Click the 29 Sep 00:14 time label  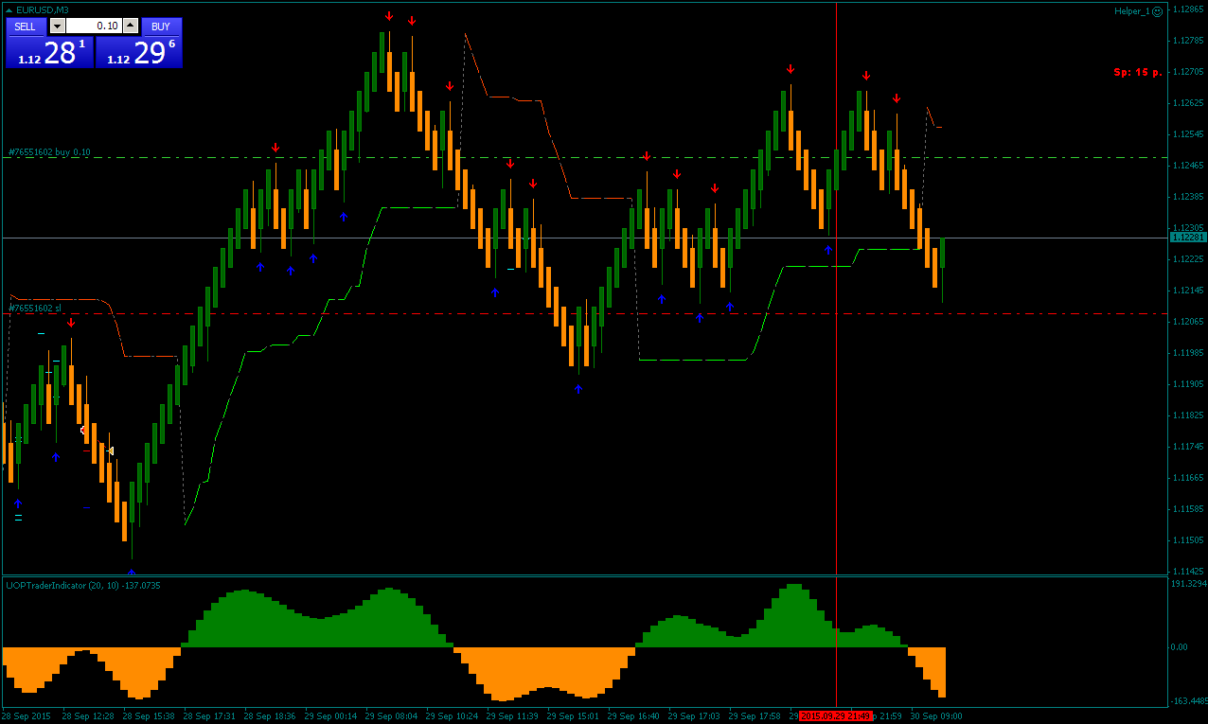click(x=330, y=716)
